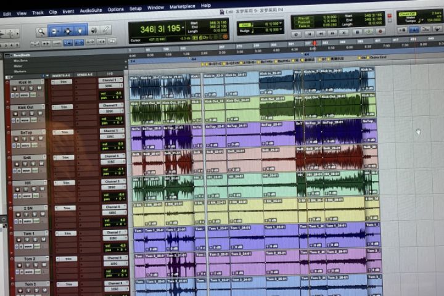This screenshot has height=296, width=444.
Task: Open waveform track view selector on Kick In
Action: point(25,95)
